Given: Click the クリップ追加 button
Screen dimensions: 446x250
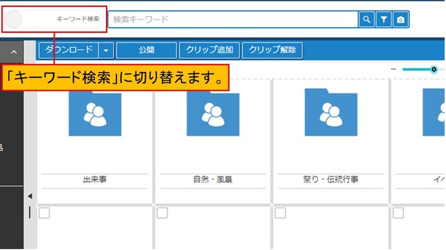Looking at the screenshot, I should [x=209, y=50].
